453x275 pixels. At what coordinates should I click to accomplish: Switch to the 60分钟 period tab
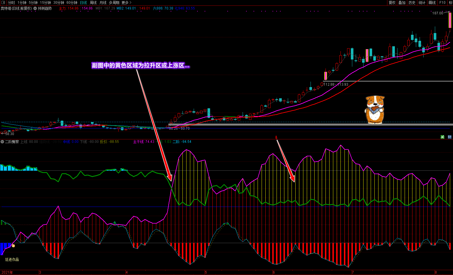point(72,3)
